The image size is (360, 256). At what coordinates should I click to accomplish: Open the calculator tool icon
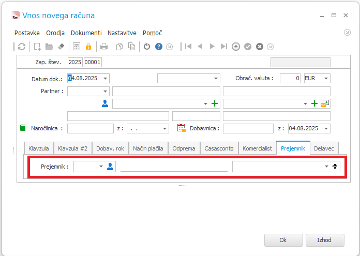(x=77, y=47)
